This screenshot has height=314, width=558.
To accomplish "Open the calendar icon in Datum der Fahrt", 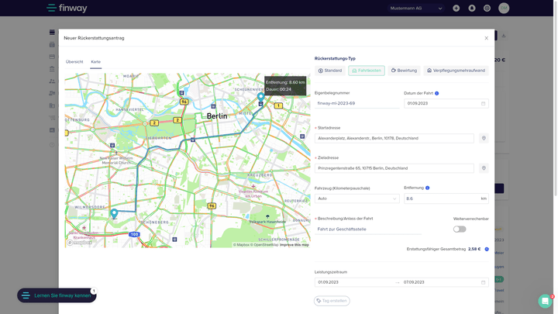I will click(483, 103).
